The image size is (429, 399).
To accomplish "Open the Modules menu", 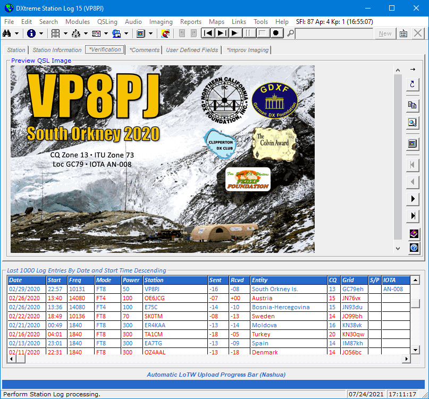I will tap(78, 22).
